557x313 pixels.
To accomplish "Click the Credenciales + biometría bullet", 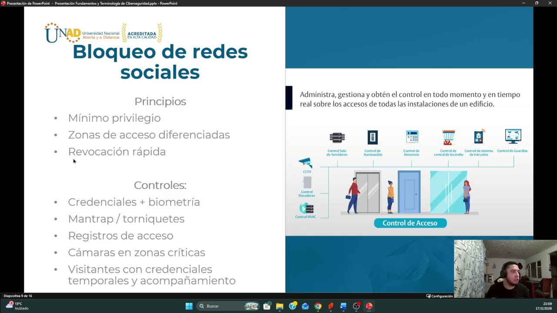I will click(x=134, y=202).
